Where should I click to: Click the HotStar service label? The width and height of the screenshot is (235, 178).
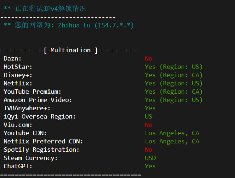tap(18, 67)
